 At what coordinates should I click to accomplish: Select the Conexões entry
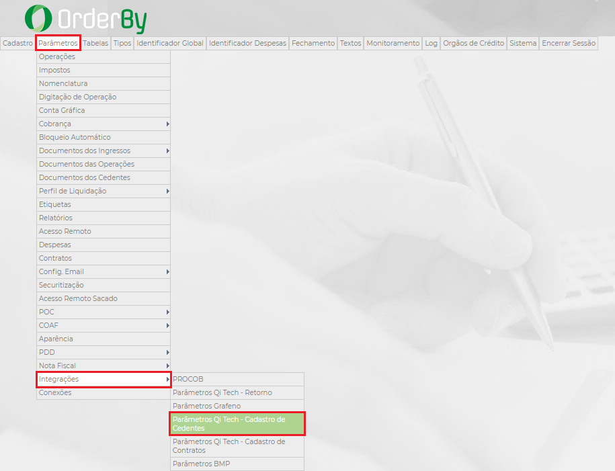coord(103,392)
